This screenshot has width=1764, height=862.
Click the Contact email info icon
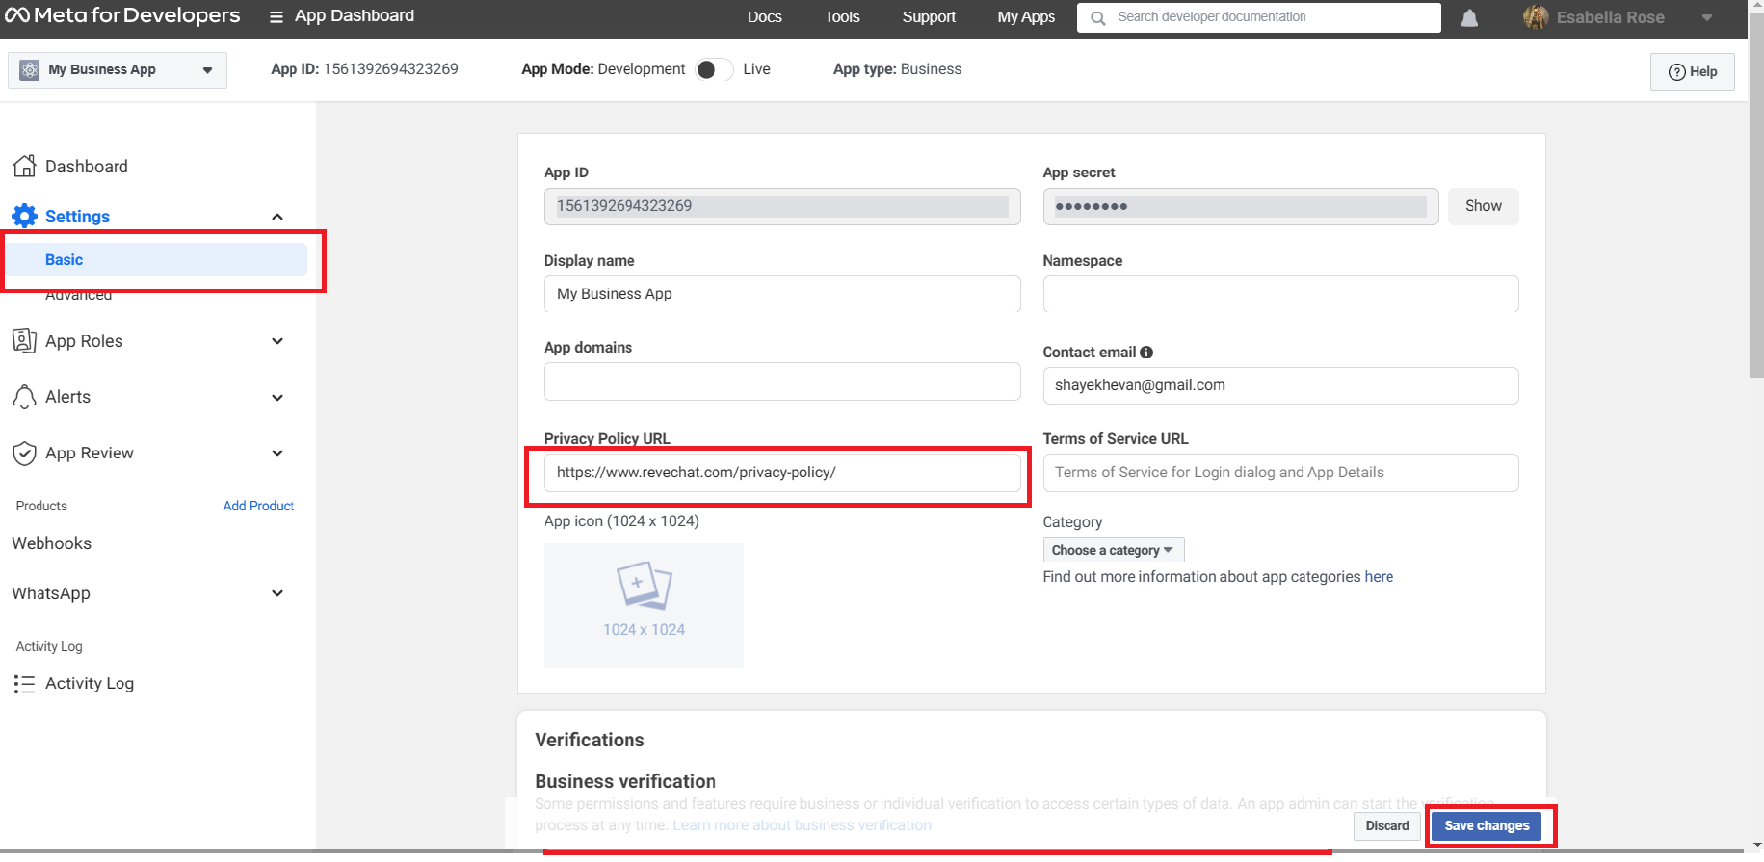(x=1146, y=353)
